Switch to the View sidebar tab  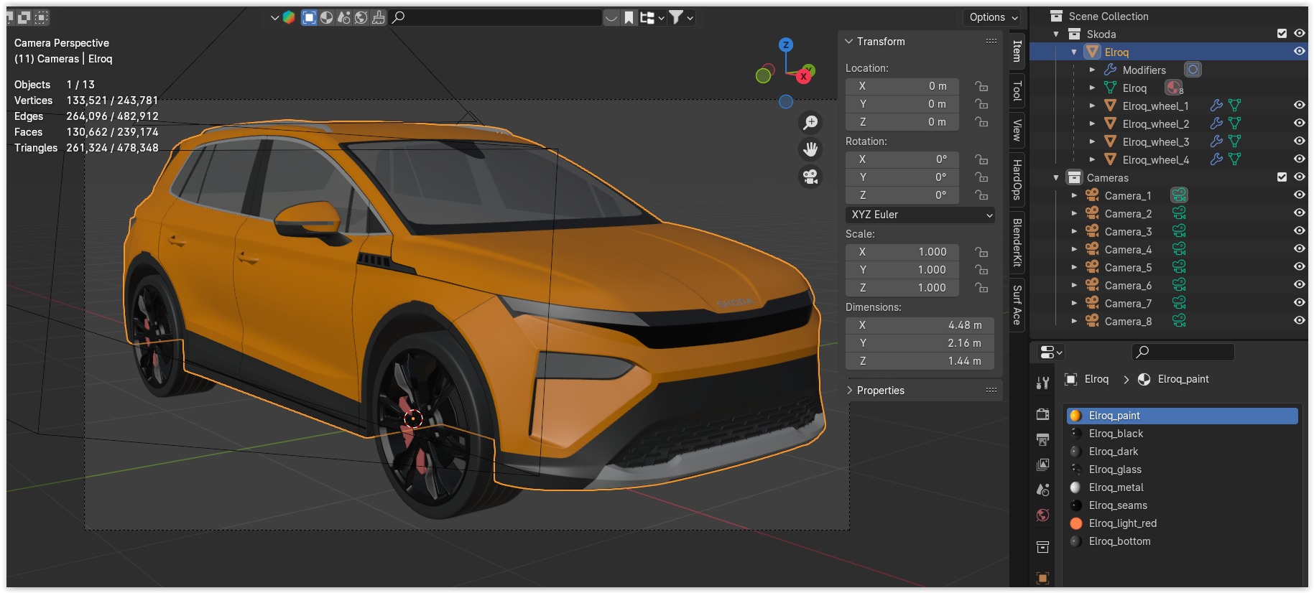1017,130
